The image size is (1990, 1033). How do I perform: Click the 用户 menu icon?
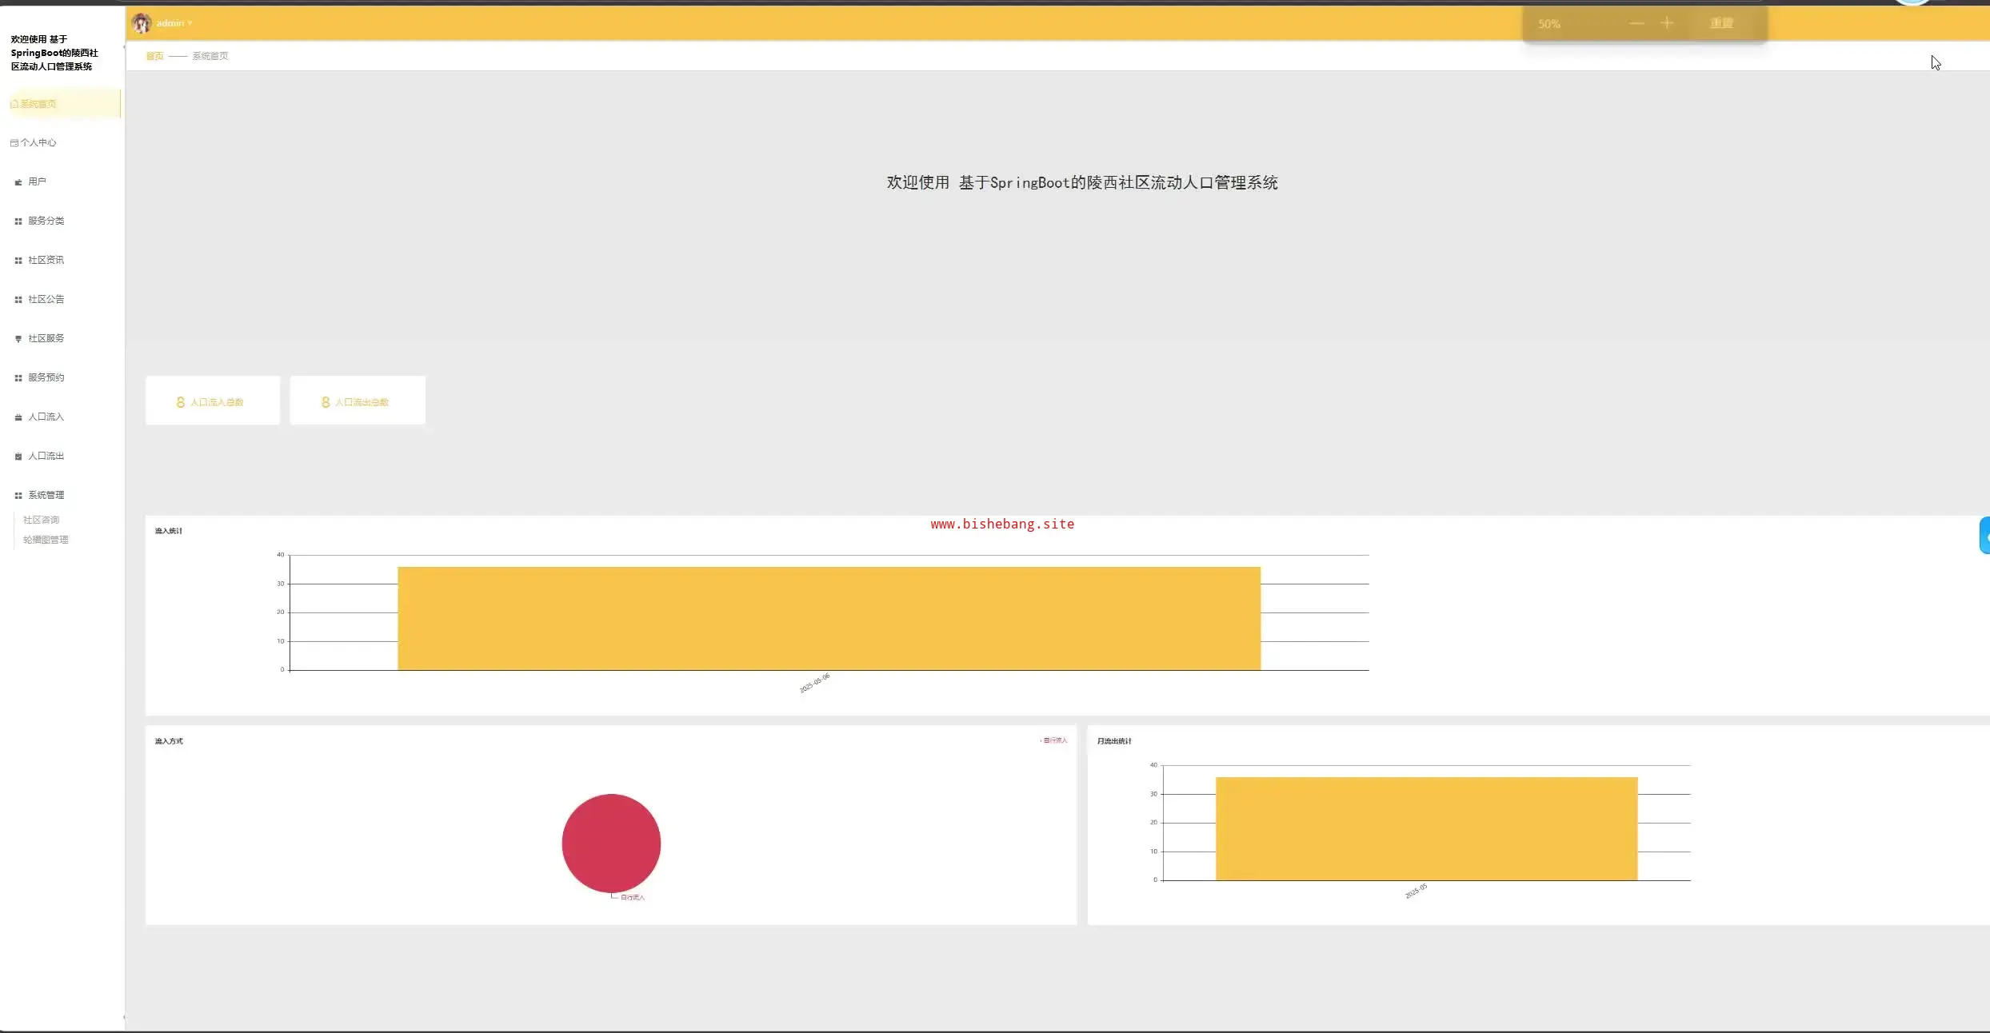(x=18, y=182)
